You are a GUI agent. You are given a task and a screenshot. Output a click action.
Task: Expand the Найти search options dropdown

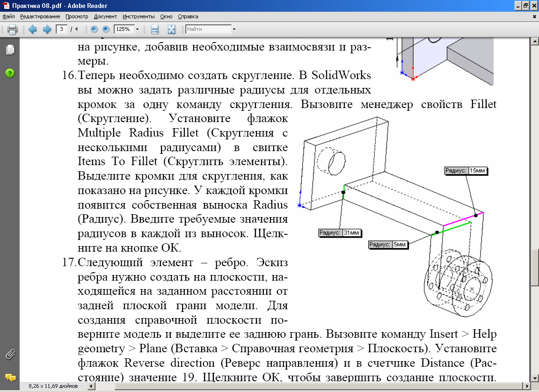pyautogui.click(x=234, y=29)
